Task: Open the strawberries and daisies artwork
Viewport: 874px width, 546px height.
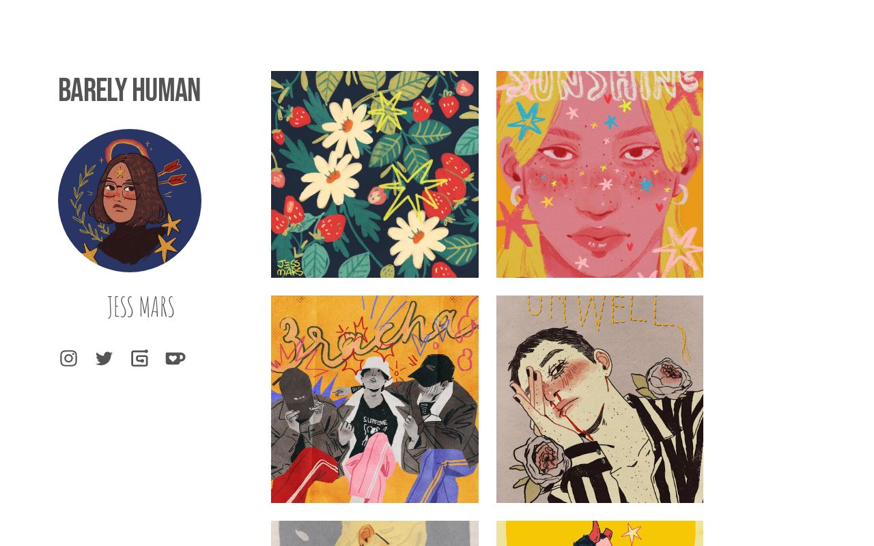Action: (x=375, y=174)
